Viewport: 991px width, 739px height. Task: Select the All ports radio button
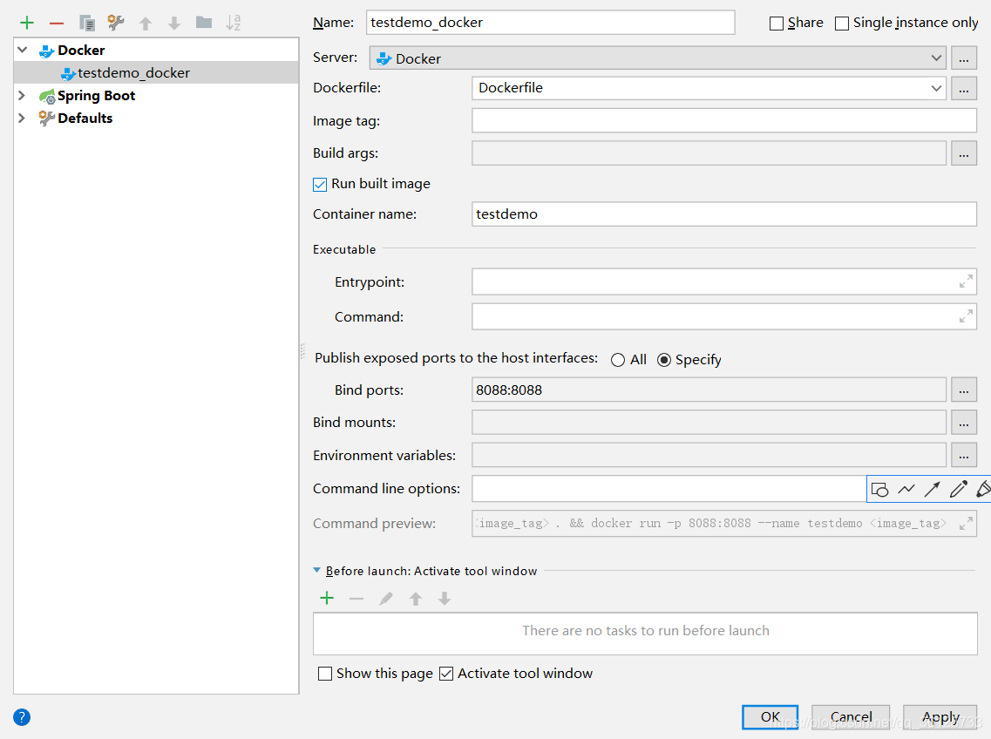coord(618,360)
